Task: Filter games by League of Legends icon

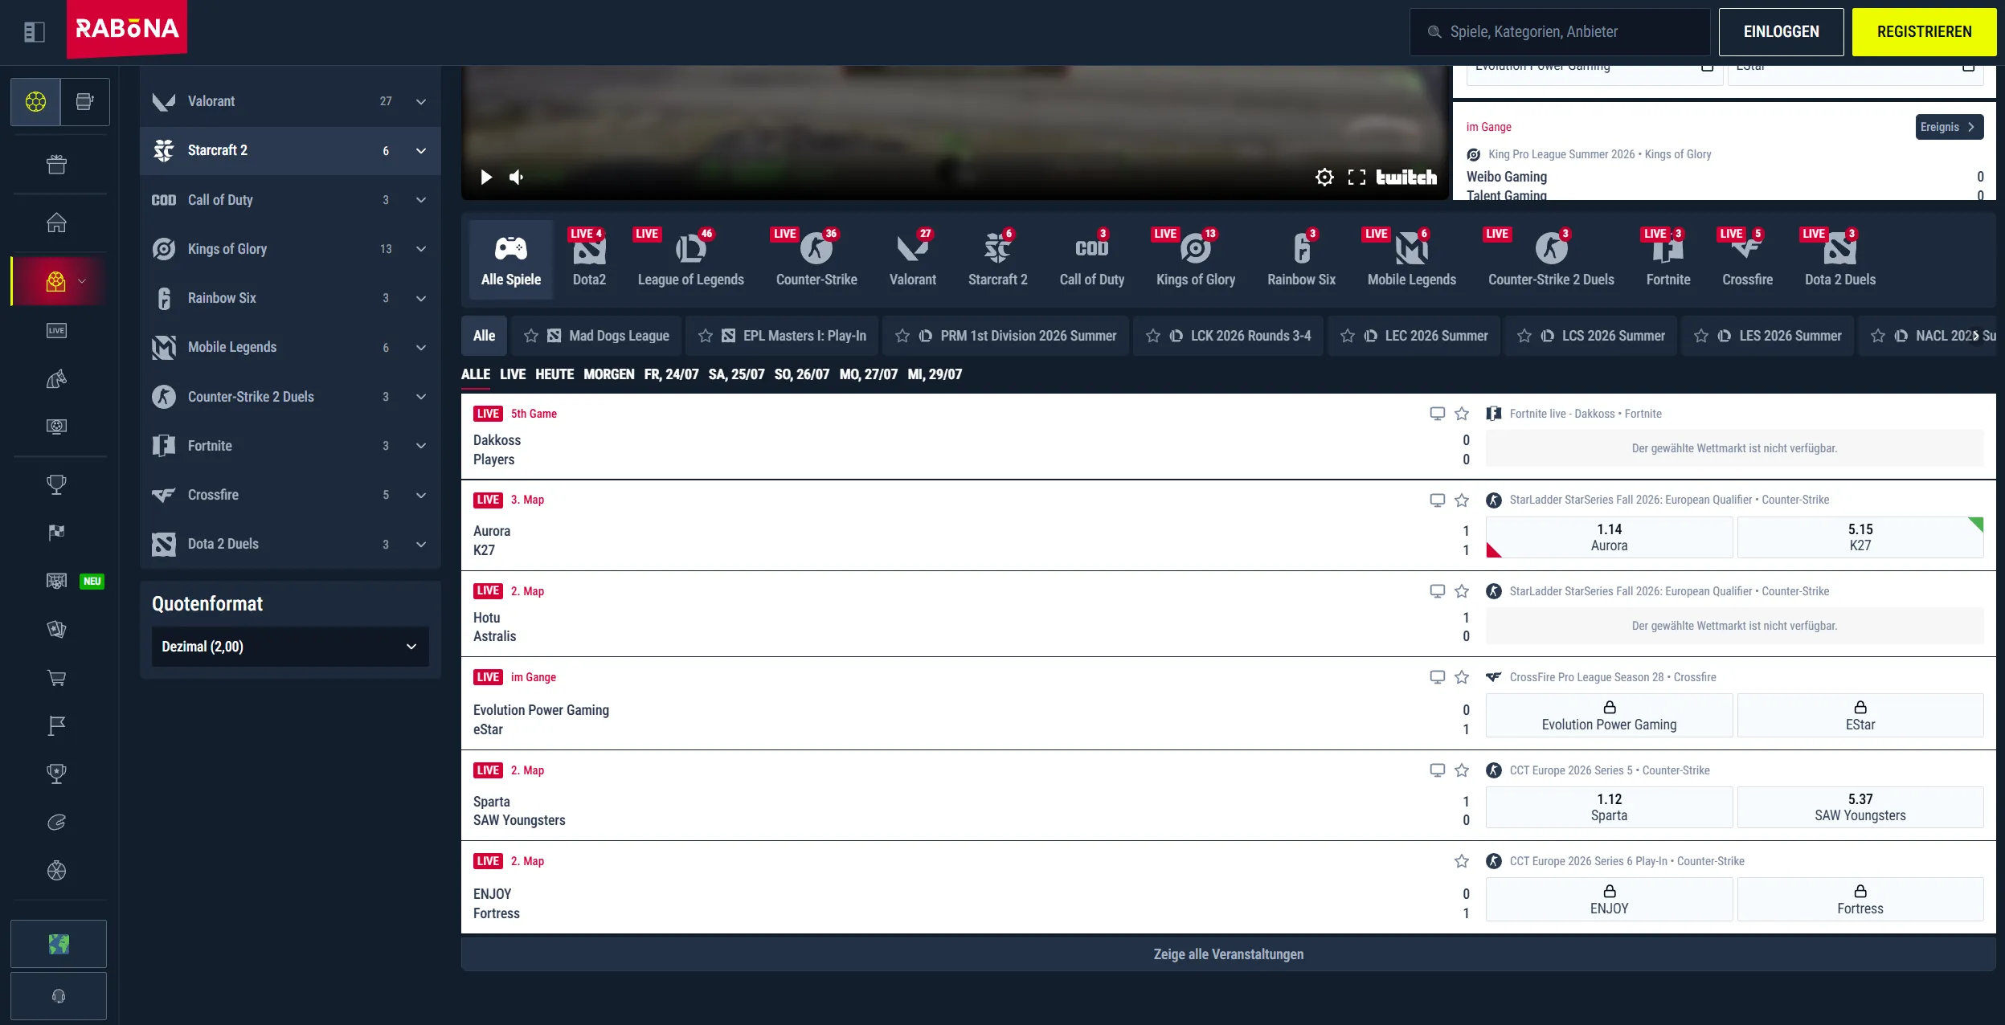Action: click(x=690, y=259)
